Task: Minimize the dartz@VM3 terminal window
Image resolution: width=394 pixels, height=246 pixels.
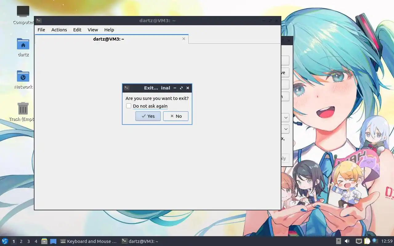Action: [x=264, y=21]
